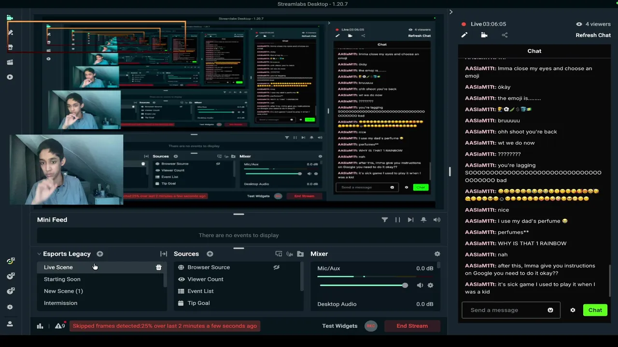
Task: Select Viewer Count source
Action: (237, 280)
